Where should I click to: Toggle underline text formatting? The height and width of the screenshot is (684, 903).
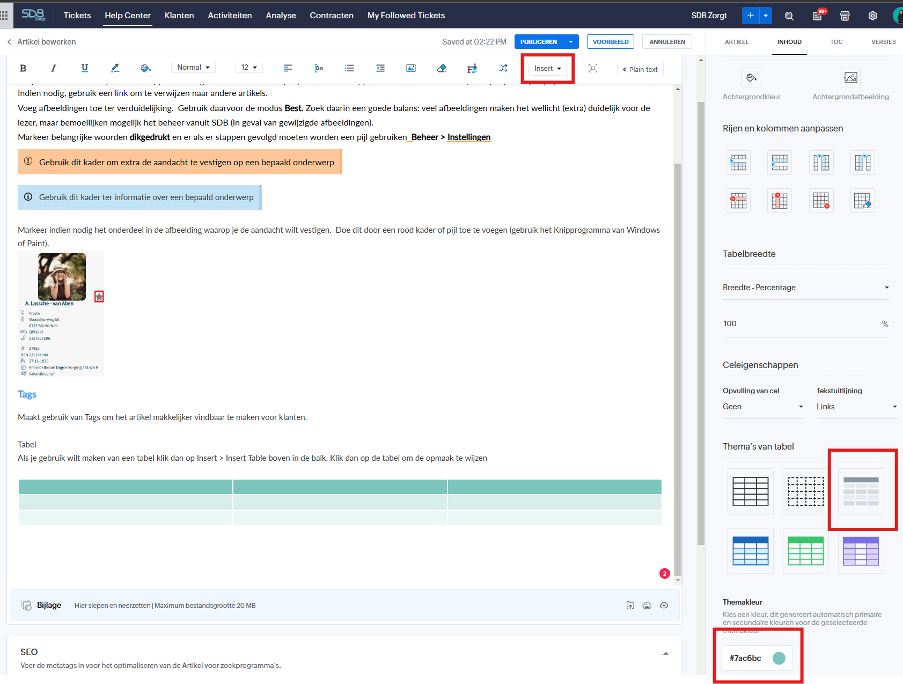[84, 68]
